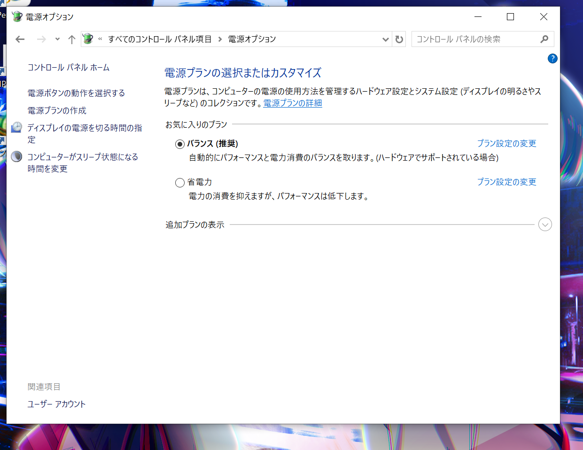Viewport: 583px width, 450px height.
Task: Select the 省電力 power plan radio button
Action: (179, 183)
